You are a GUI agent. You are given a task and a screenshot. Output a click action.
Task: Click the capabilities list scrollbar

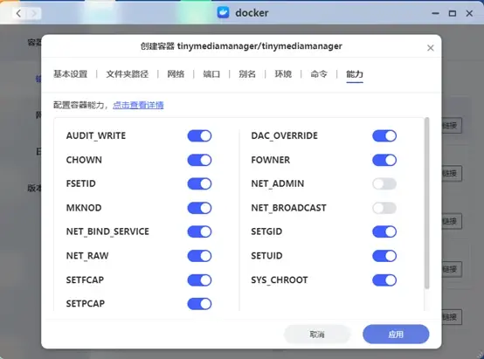pyautogui.click(x=427, y=204)
